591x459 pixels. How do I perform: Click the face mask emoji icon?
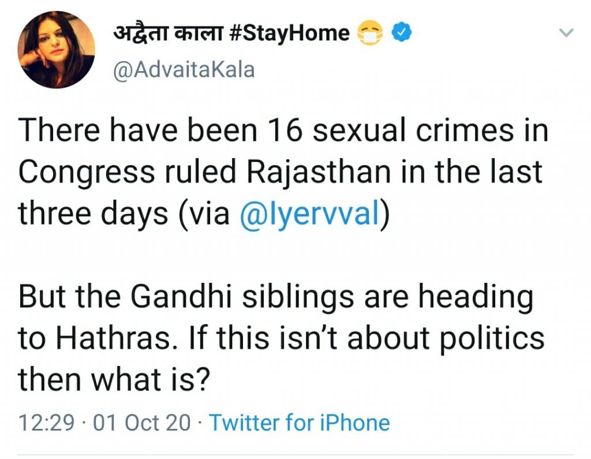click(x=369, y=33)
